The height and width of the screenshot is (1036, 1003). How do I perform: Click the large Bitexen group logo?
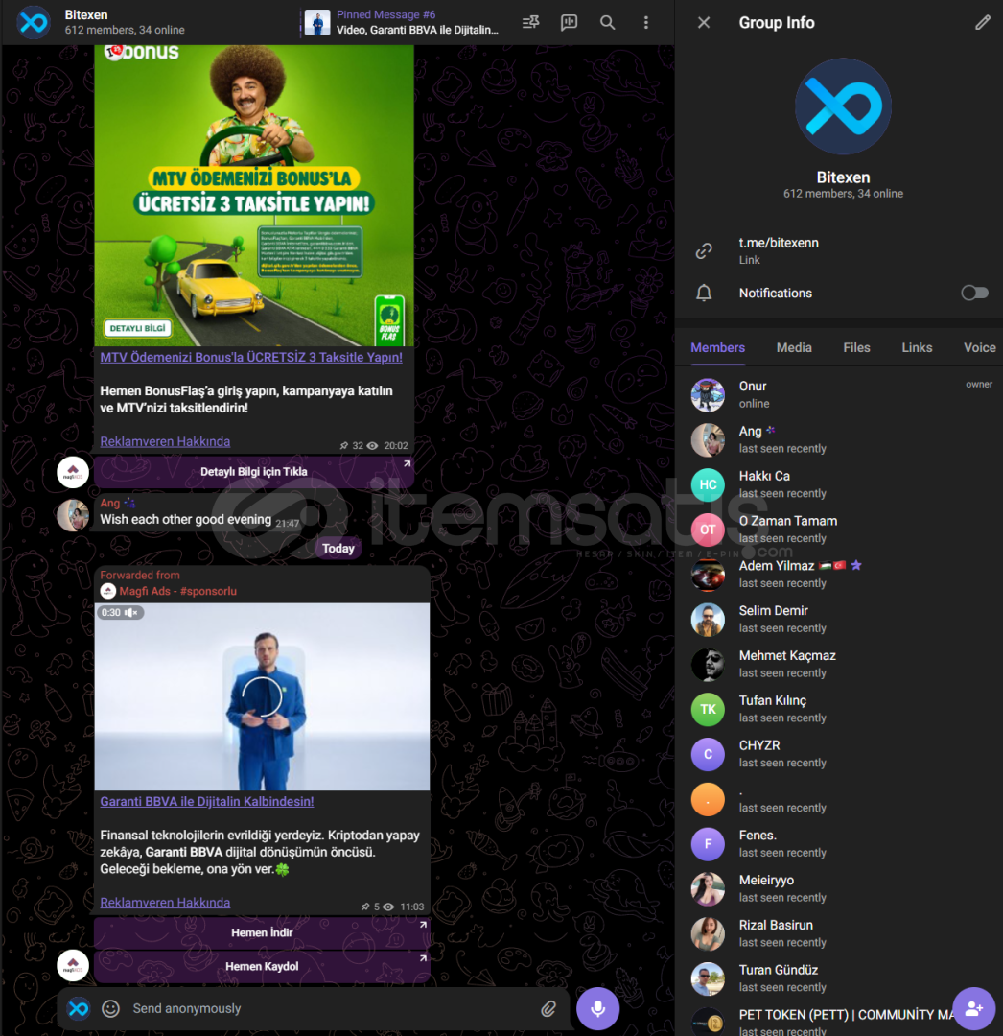(843, 106)
